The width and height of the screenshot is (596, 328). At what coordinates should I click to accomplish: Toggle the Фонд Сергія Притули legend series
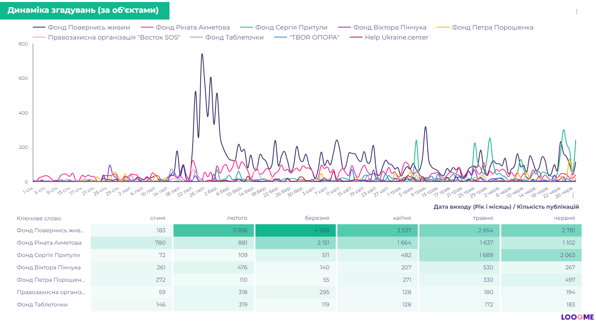(284, 27)
